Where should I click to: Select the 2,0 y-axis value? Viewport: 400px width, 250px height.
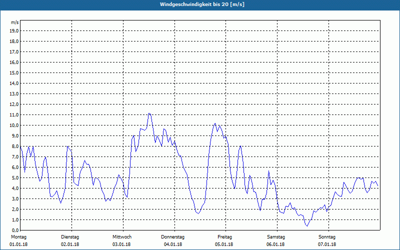point(15,209)
